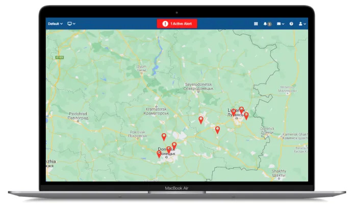354x209 pixels.
Task: Click the Pavlohrad city label
Action: (x=78, y=116)
